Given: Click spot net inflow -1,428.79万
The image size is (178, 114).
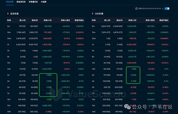Looking at the screenshot, I should (47, 45).
